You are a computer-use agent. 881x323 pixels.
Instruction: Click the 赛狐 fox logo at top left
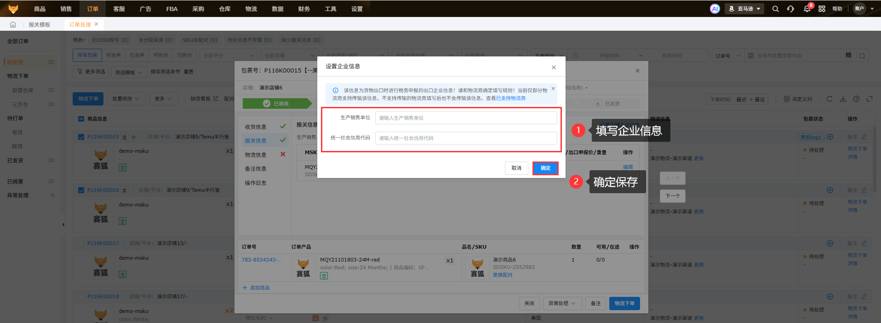coord(13,9)
